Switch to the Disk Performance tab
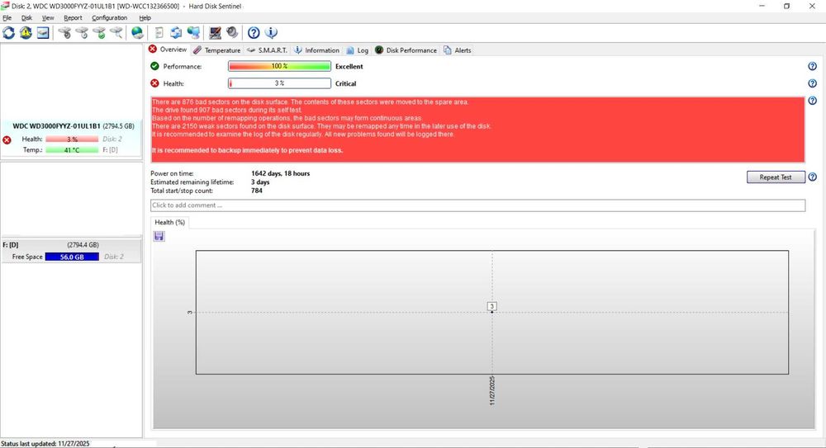Viewport: 826px width, 448px height. (406, 50)
